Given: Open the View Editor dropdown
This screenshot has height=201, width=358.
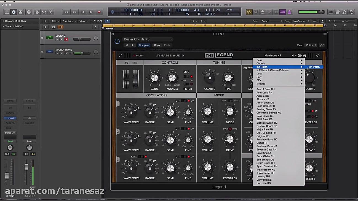Looking at the screenshot, I should coord(311,45).
